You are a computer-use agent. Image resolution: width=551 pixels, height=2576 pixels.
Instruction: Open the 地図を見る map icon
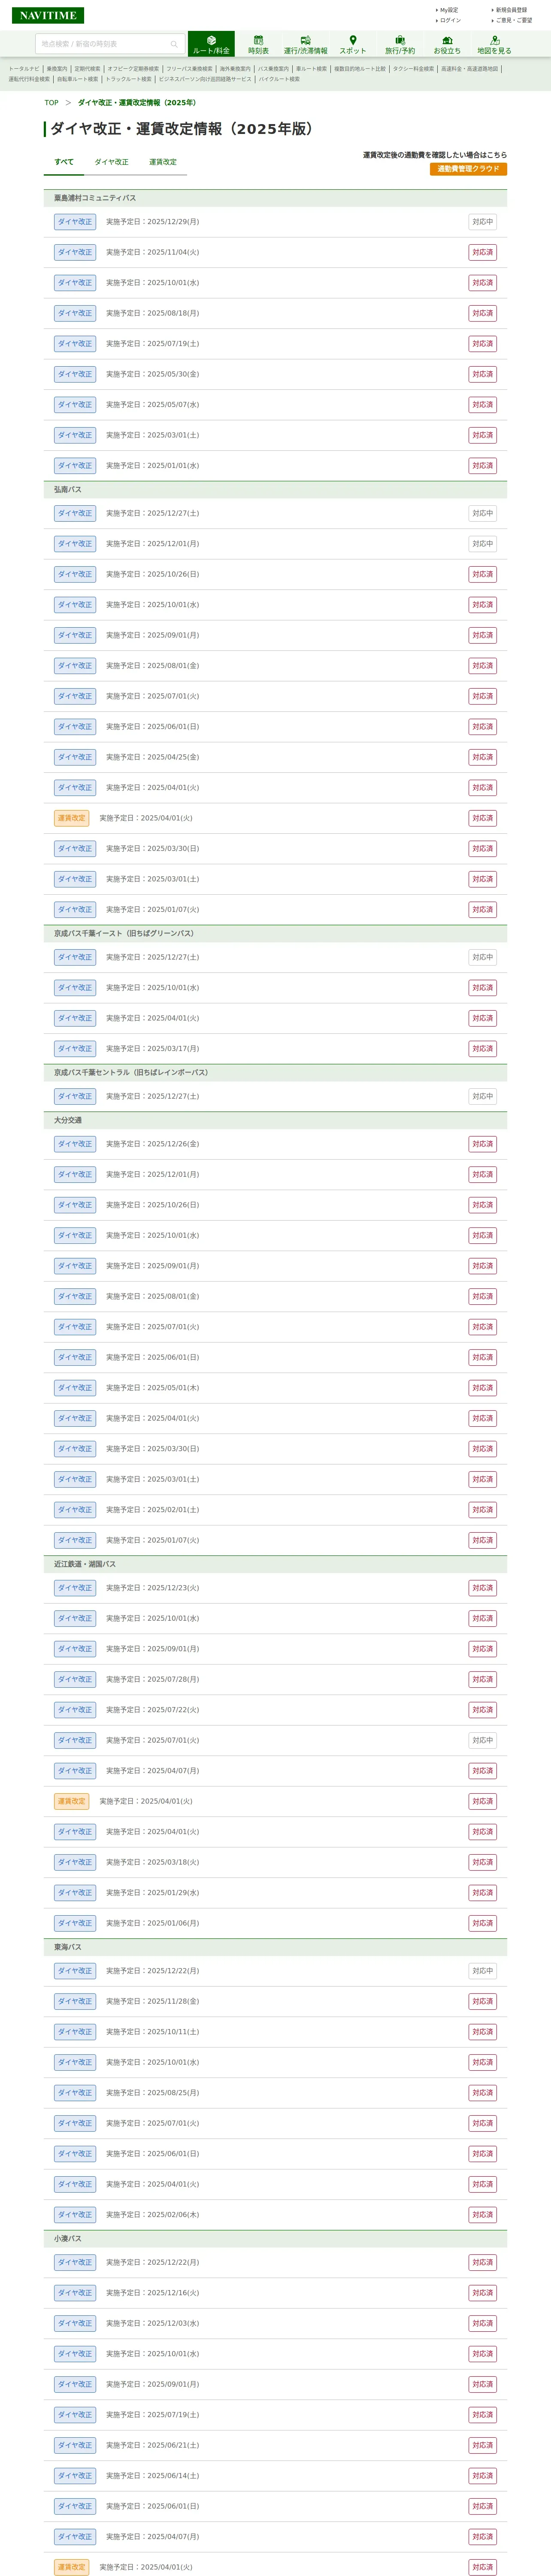point(494,44)
